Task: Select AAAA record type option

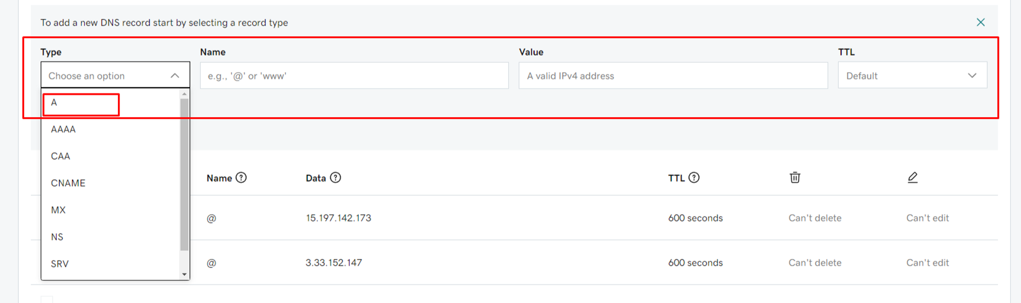Action: coord(111,130)
